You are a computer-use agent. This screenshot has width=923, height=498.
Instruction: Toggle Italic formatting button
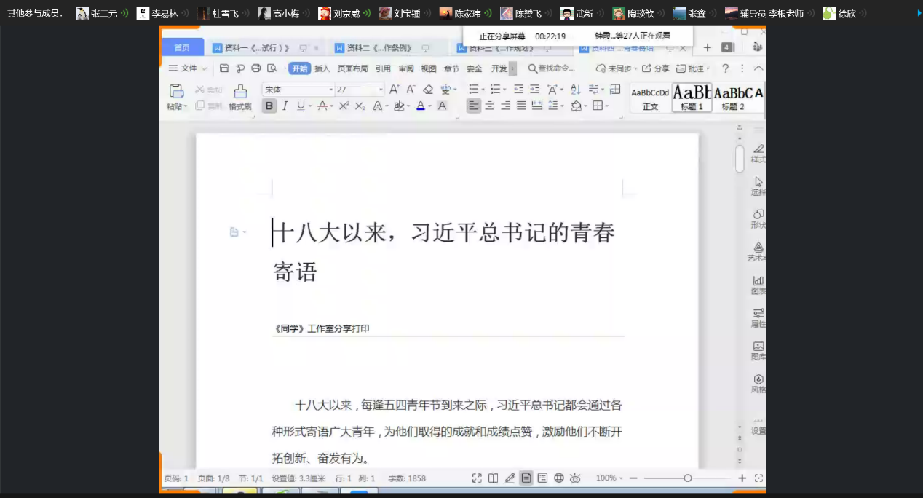tap(285, 106)
